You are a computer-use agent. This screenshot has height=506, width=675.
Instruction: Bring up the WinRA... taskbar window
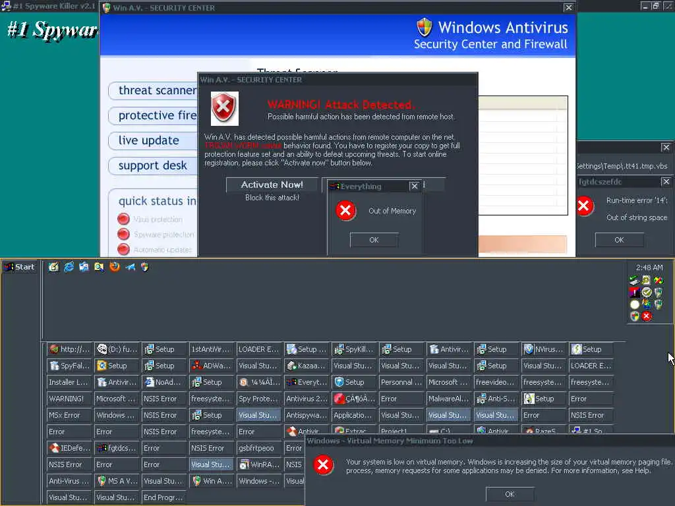point(258,464)
